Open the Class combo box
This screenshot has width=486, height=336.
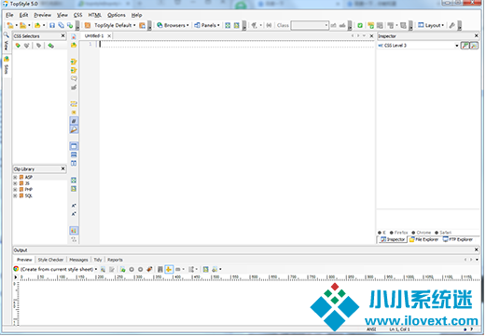pyautogui.click(x=310, y=25)
